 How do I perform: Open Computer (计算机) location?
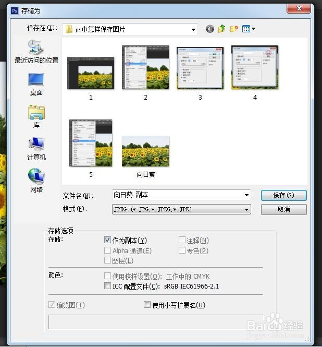[36, 149]
